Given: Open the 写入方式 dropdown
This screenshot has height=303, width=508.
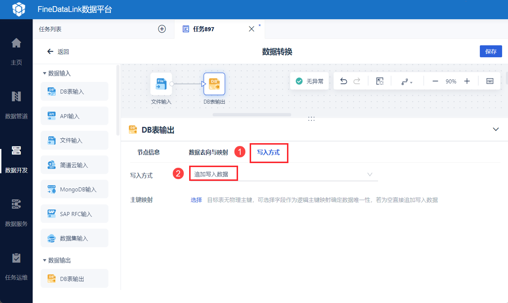Looking at the screenshot, I should 284,174.
